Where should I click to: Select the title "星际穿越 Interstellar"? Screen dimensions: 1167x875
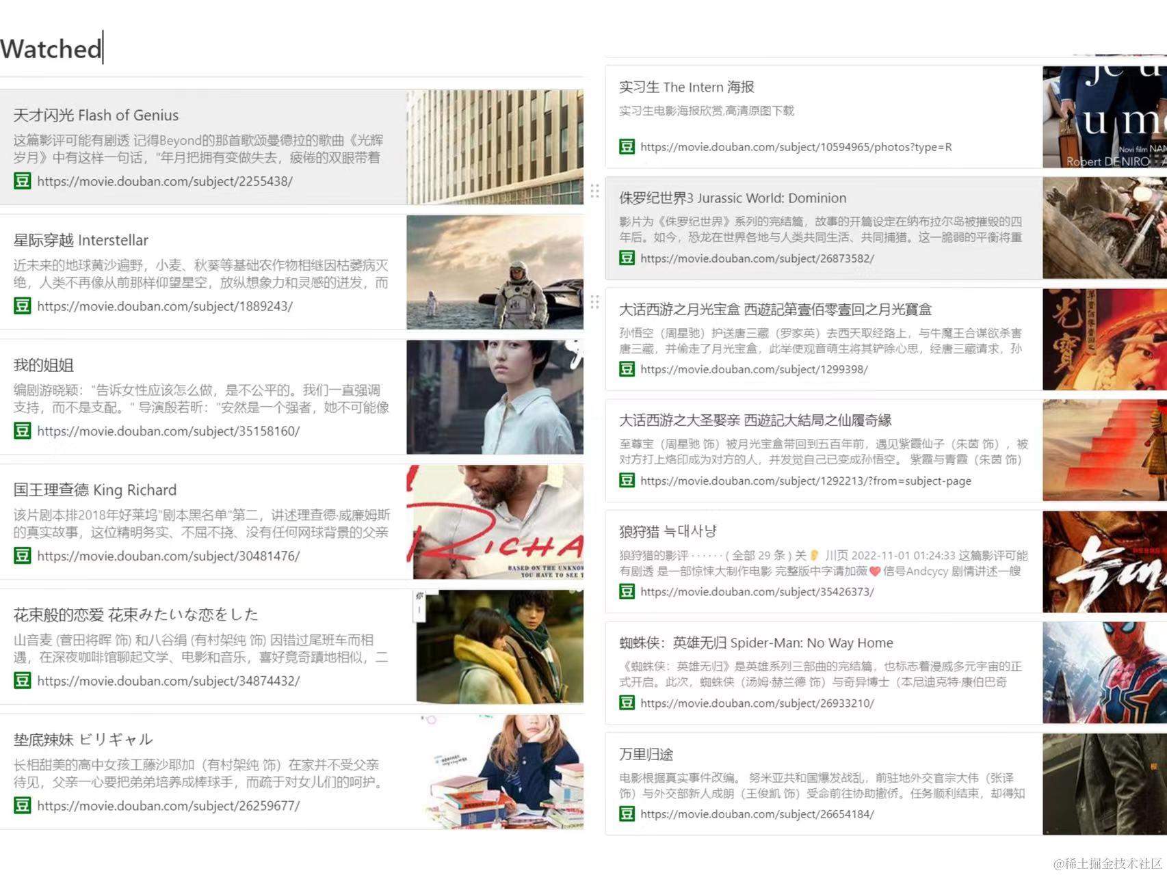point(81,240)
